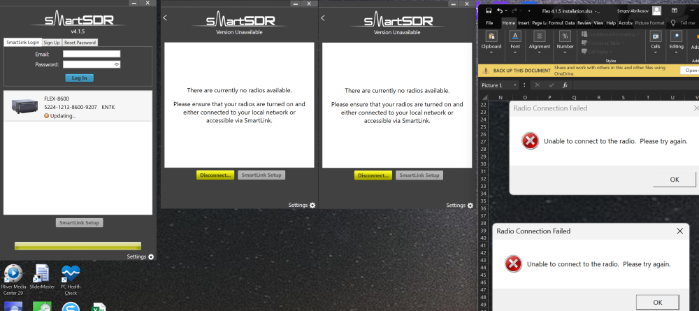This screenshot has height=311, width=699.
Task: Switch to Excel's View tab
Action: [598, 23]
